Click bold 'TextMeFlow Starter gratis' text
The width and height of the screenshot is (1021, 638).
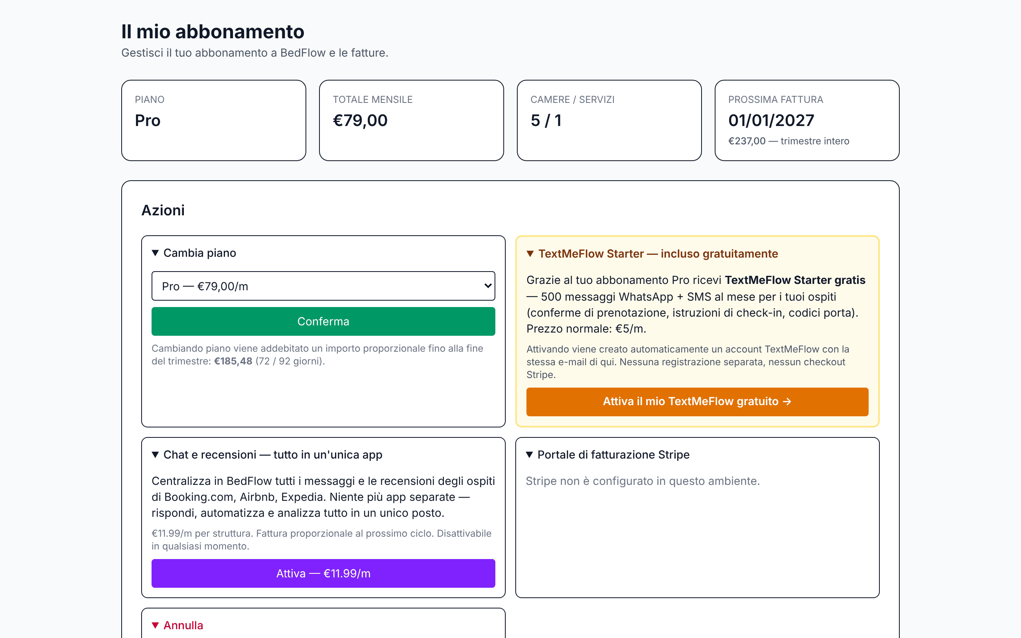coord(795,280)
